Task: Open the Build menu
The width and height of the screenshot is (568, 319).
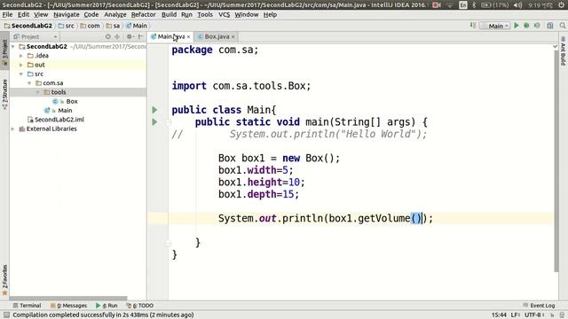Action: click(x=169, y=14)
